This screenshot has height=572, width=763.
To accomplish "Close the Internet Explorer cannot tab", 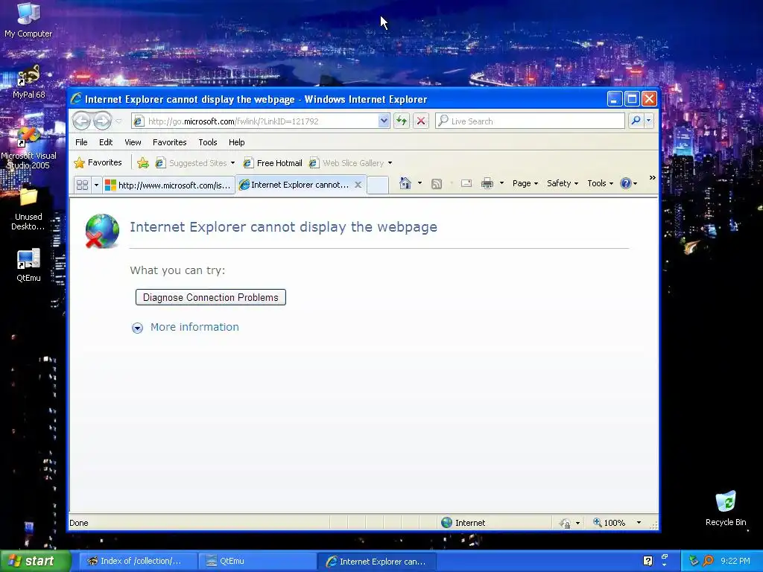I will (358, 185).
